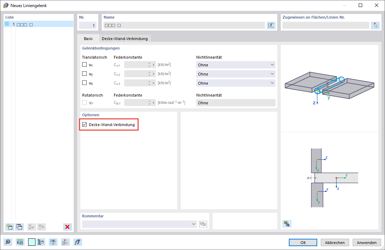
Task: Click the Abbrechen button
Action: (335, 242)
